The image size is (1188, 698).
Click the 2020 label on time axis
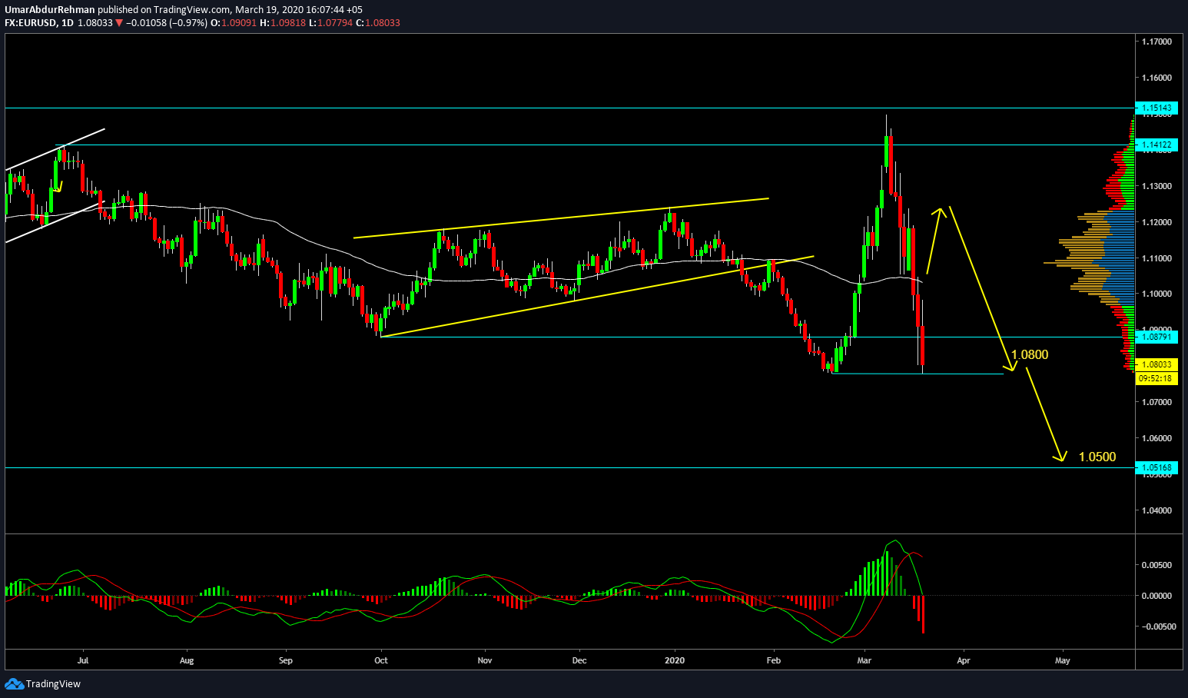(x=675, y=660)
